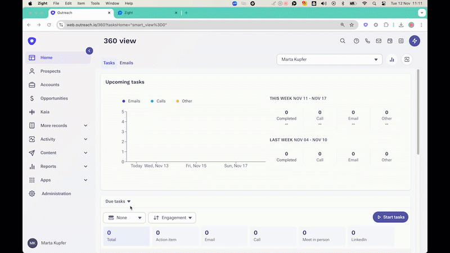Image resolution: width=450 pixels, height=253 pixels.
Task: Expand the Due tasks dropdown
Action: click(x=118, y=201)
